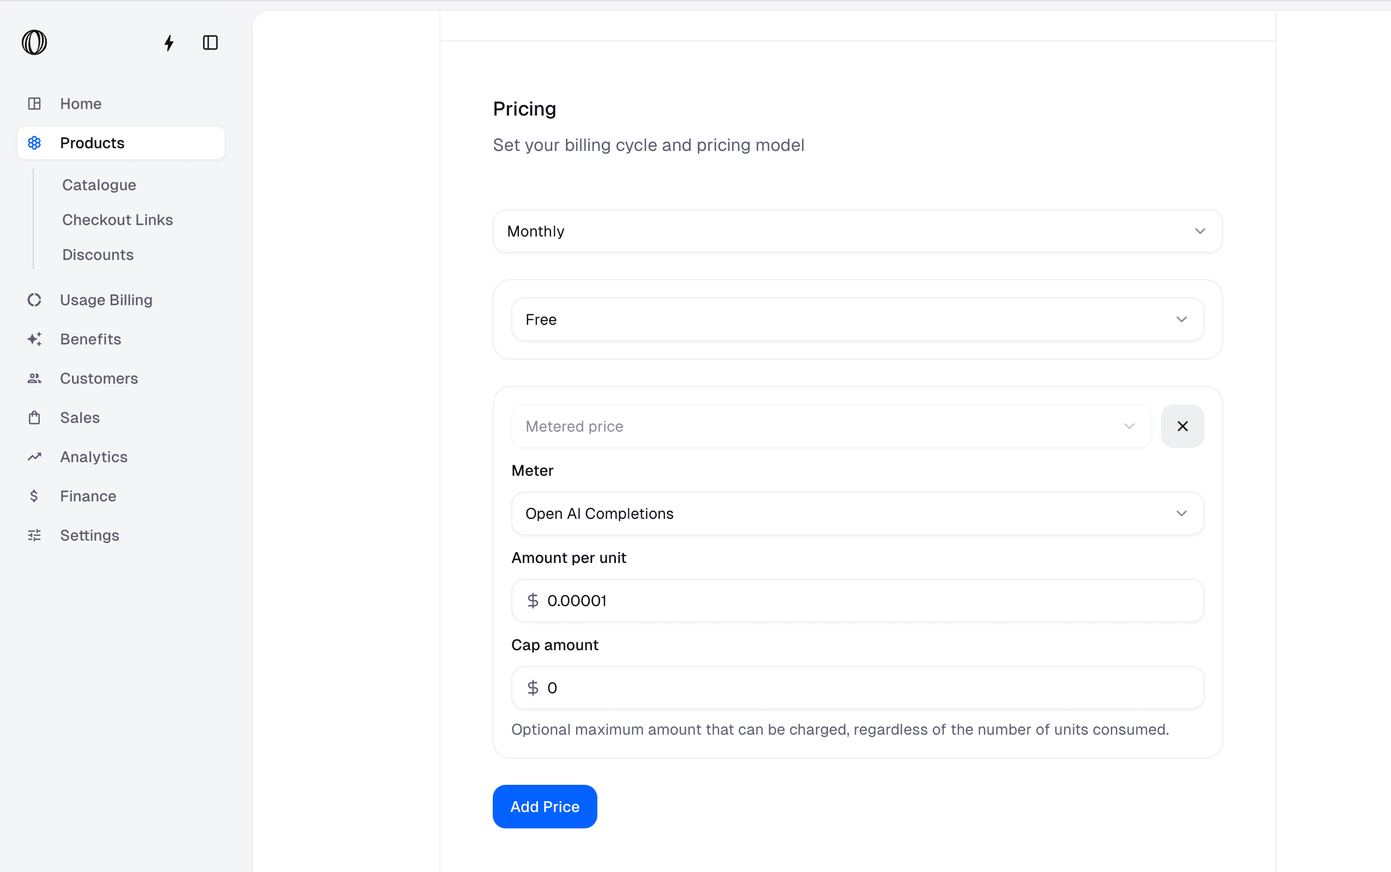Click the Benefits sparkle icon
This screenshot has height=872, width=1391.
coord(34,339)
